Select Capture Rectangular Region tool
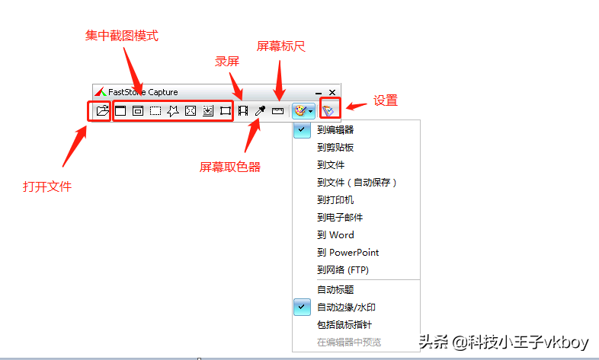599x360 pixels. pyautogui.click(x=155, y=111)
